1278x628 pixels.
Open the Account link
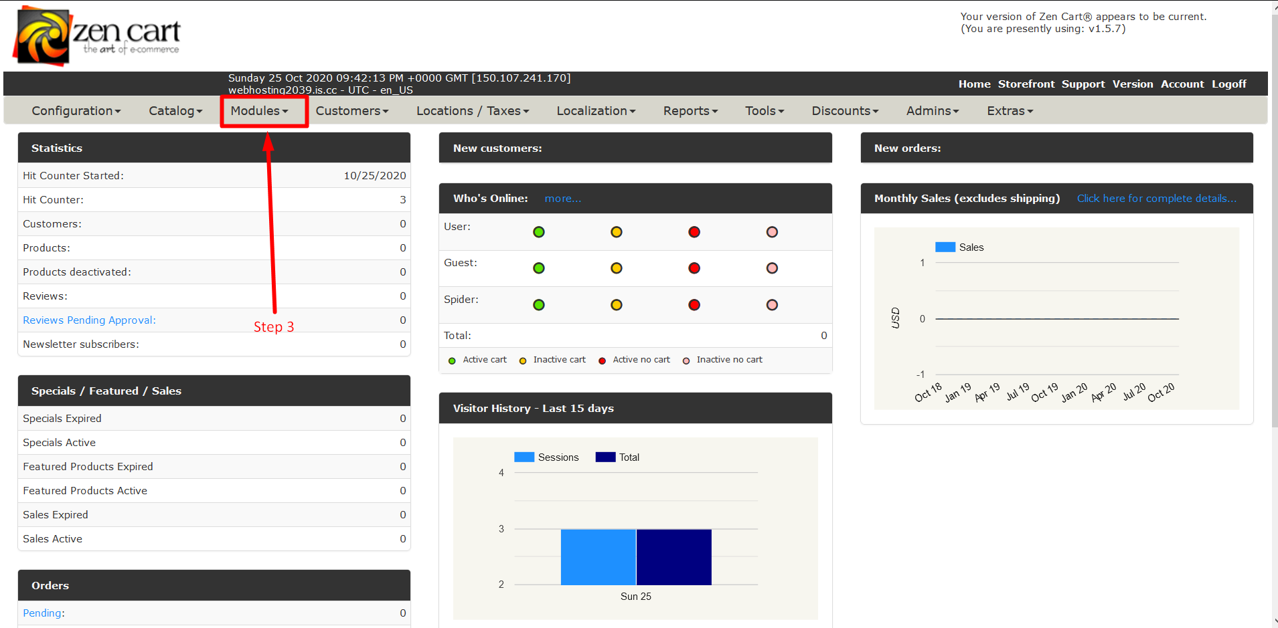1182,84
